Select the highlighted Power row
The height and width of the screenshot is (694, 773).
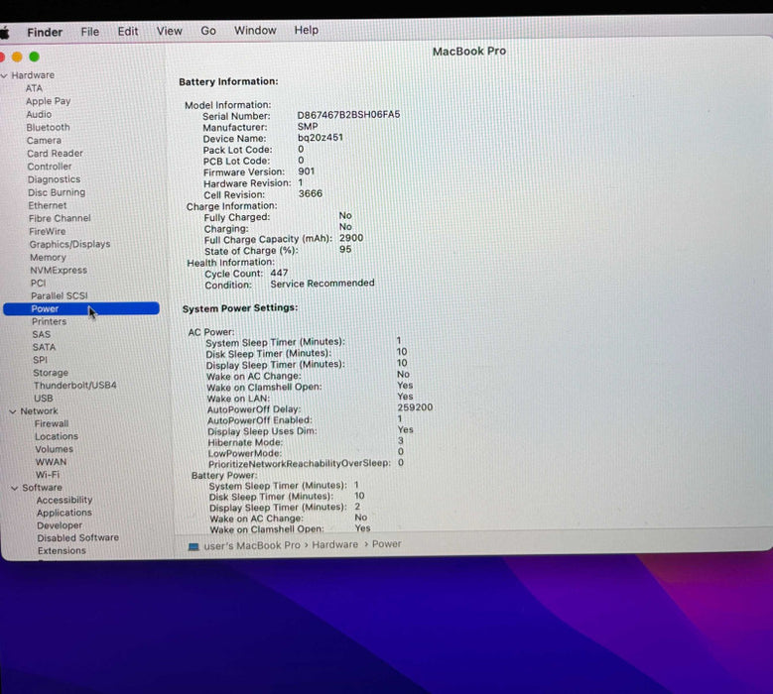pos(80,308)
